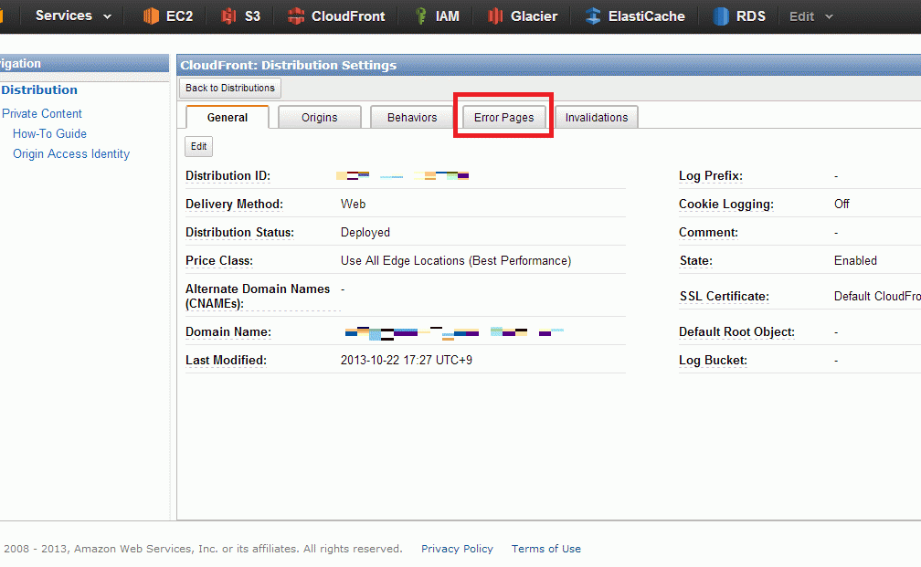Click the Distribution Status label
The image size is (921, 567).
[239, 232]
